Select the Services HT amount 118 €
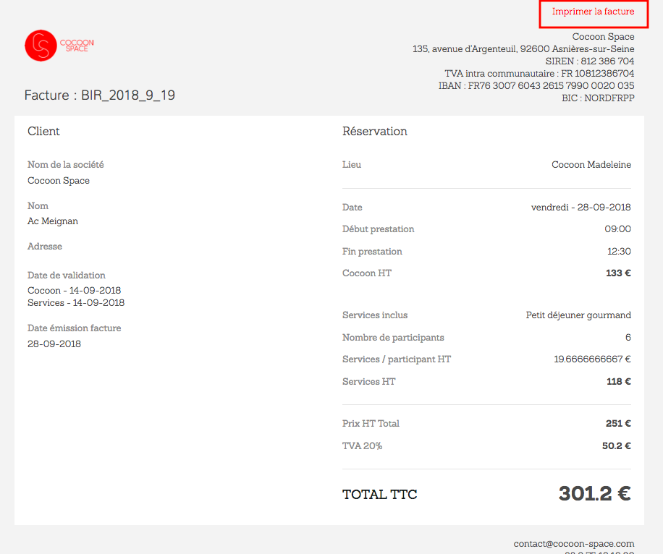The height and width of the screenshot is (554, 663). click(619, 382)
